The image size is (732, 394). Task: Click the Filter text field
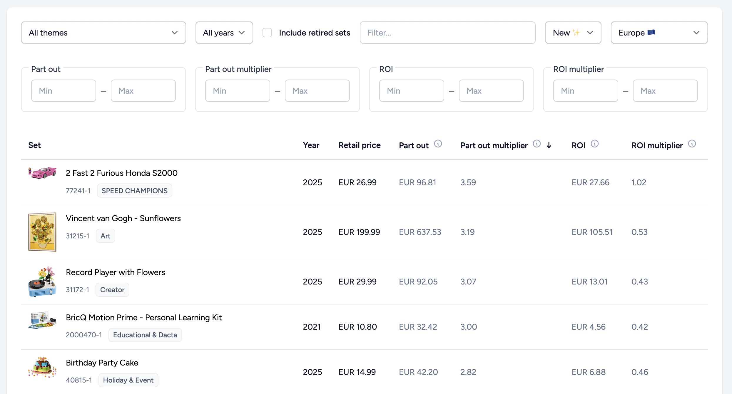click(447, 33)
